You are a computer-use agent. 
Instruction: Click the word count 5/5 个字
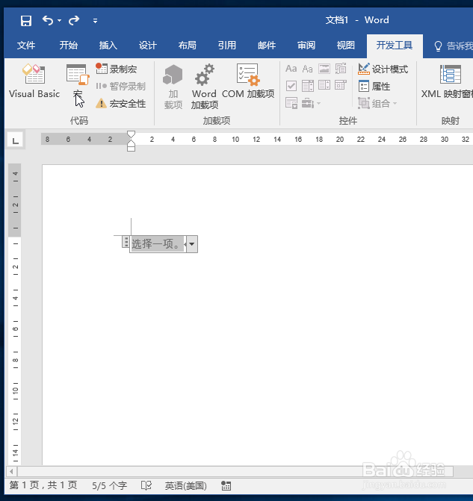pyautogui.click(x=109, y=485)
